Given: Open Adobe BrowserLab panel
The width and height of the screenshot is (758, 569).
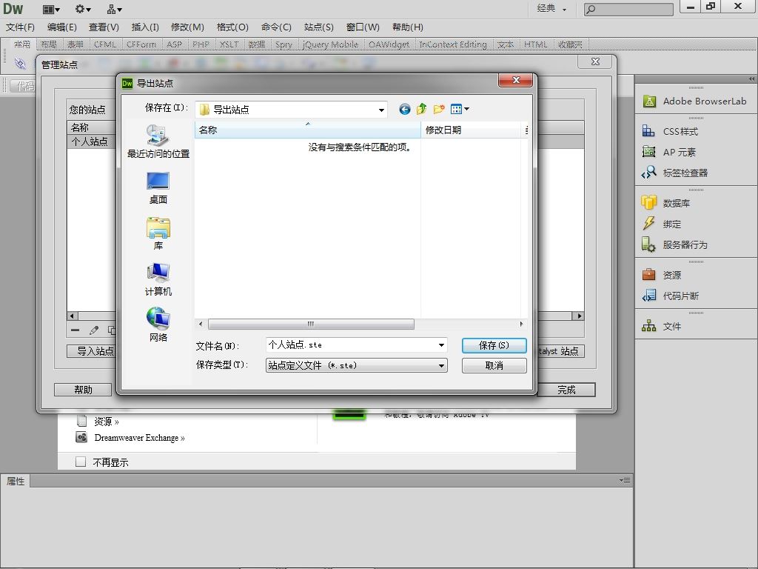Looking at the screenshot, I should coord(695,101).
